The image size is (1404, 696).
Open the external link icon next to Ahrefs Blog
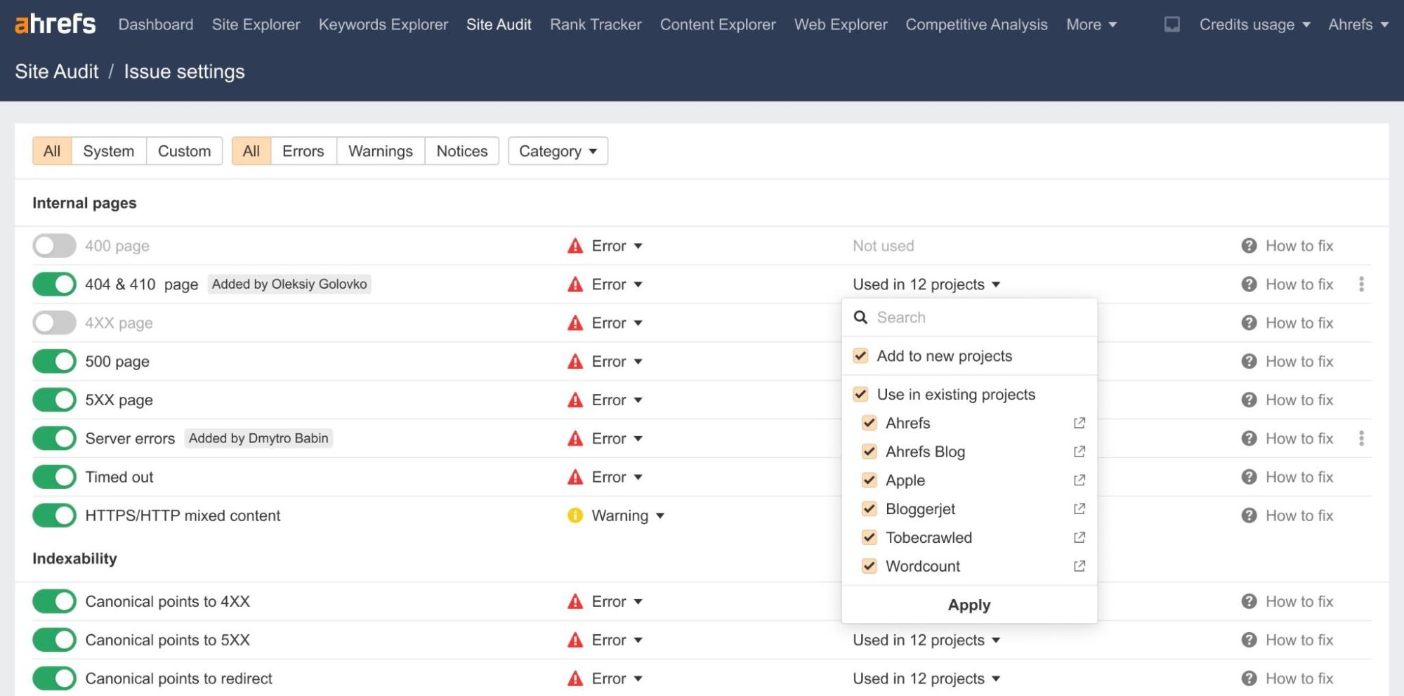click(1079, 452)
